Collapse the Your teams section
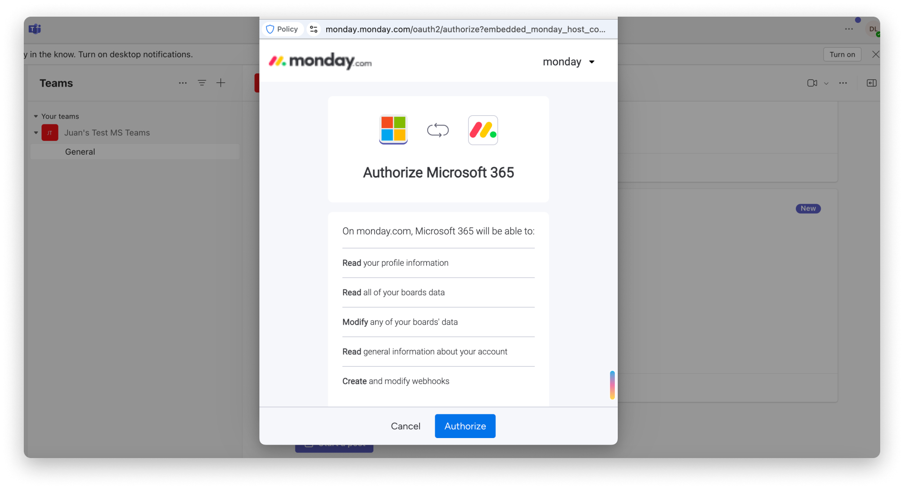This screenshot has height=489, width=904. (x=36, y=116)
